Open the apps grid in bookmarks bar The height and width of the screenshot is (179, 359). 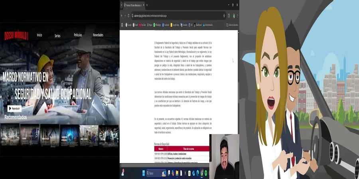point(122,25)
